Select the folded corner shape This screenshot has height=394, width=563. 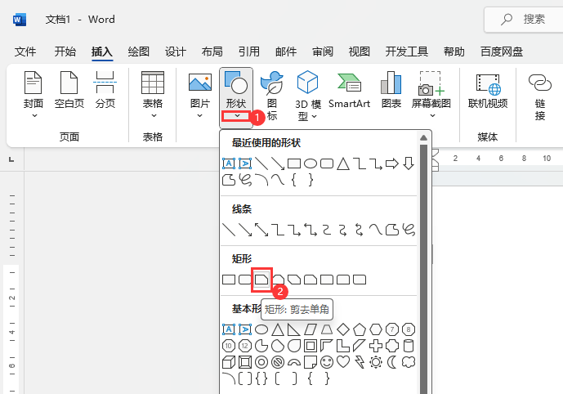[x=311, y=362]
